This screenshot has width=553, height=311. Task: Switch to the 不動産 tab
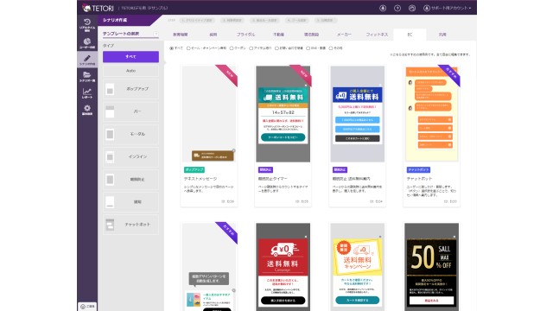[x=278, y=35]
